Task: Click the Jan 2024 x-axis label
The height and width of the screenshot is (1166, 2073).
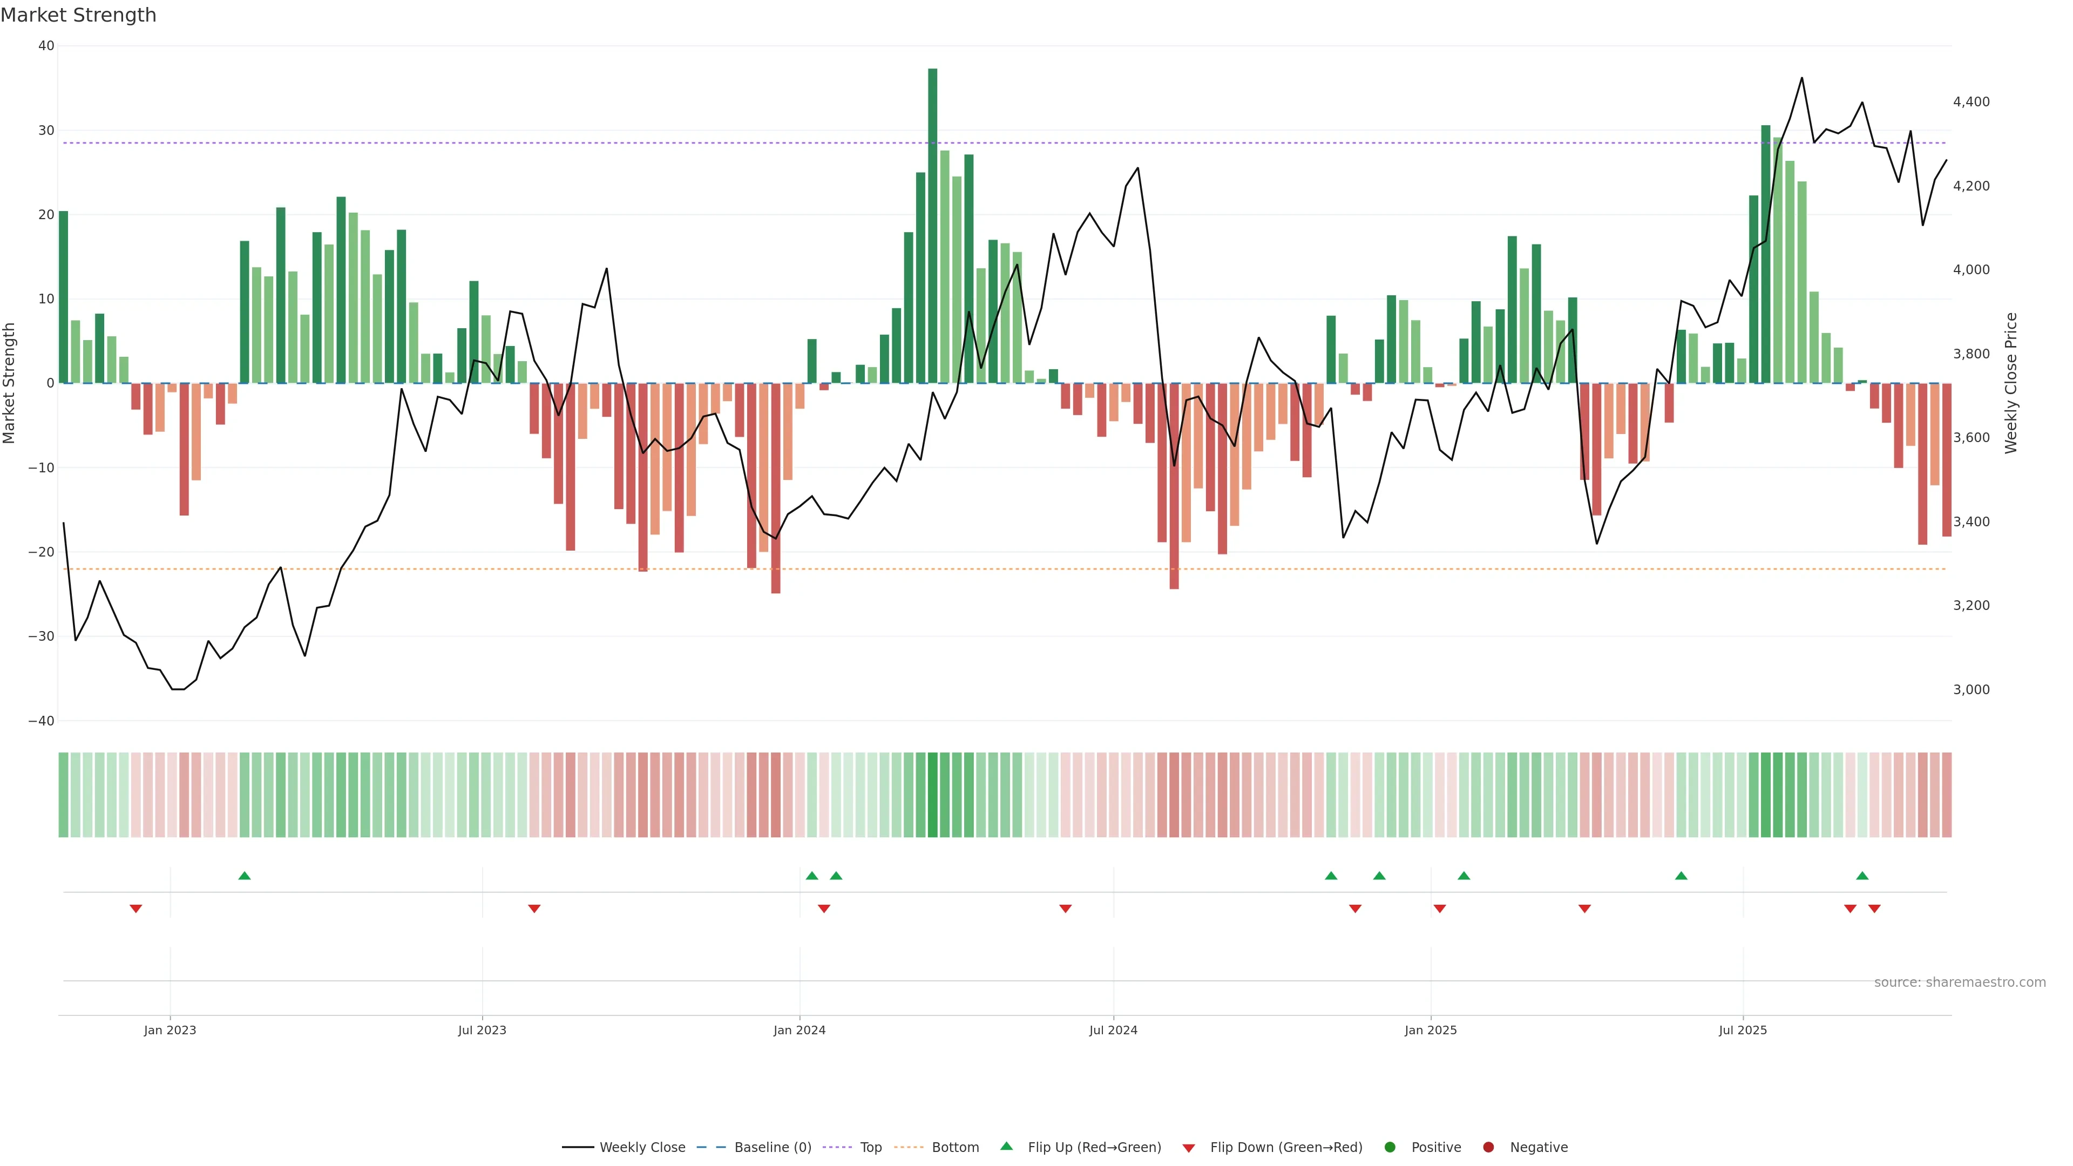Action: pyautogui.click(x=799, y=1030)
